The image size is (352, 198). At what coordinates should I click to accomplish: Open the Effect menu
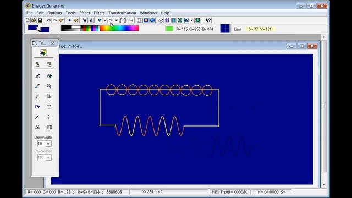tap(85, 13)
